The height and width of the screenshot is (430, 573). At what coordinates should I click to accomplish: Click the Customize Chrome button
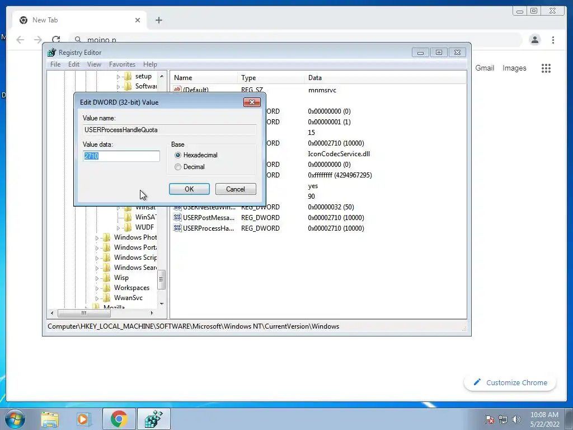(510, 382)
